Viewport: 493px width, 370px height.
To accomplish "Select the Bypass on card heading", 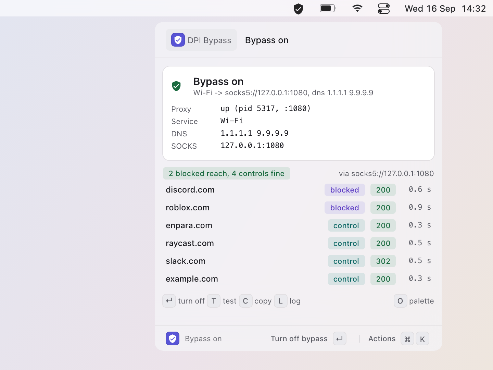I will tap(218, 82).
